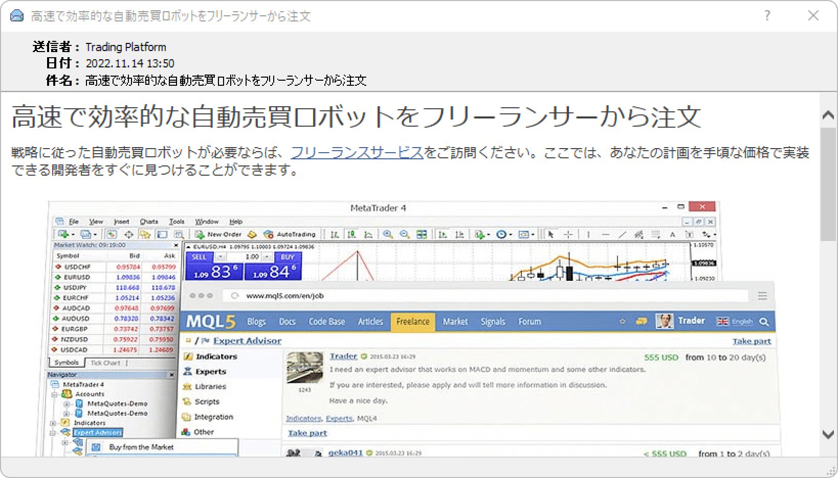Zoom in on the chart

pyautogui.click(x=388, y=234)
